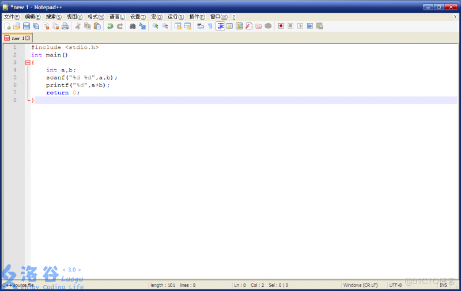The height and width of the screenshot is (291, 461).
Task: Open Find with the binoculars icon
Action: 133,26
